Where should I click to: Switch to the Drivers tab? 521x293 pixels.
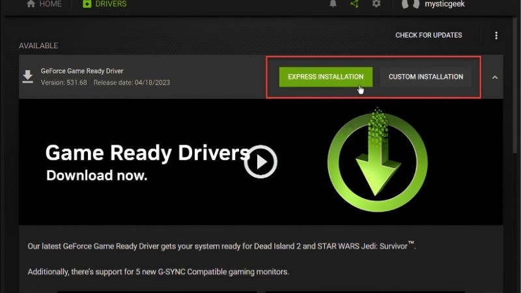104,4
